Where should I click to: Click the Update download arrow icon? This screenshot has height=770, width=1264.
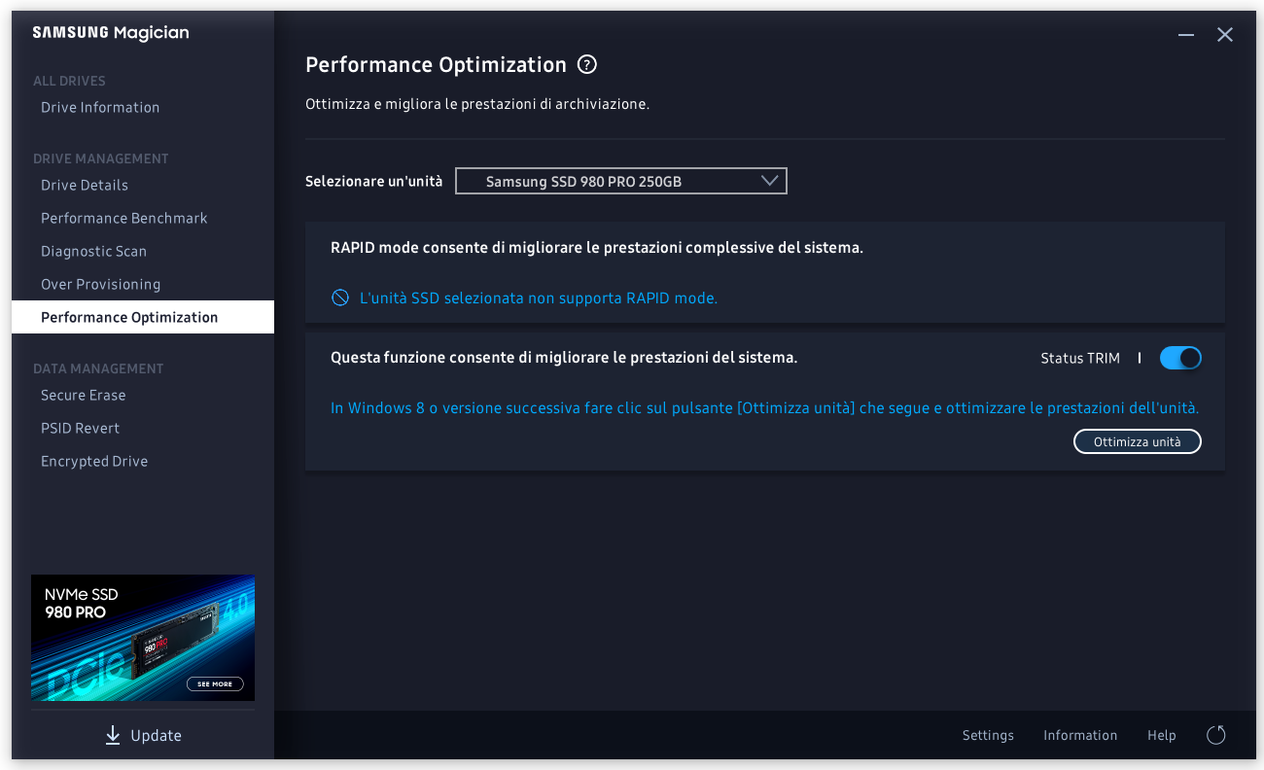(114, 735)
